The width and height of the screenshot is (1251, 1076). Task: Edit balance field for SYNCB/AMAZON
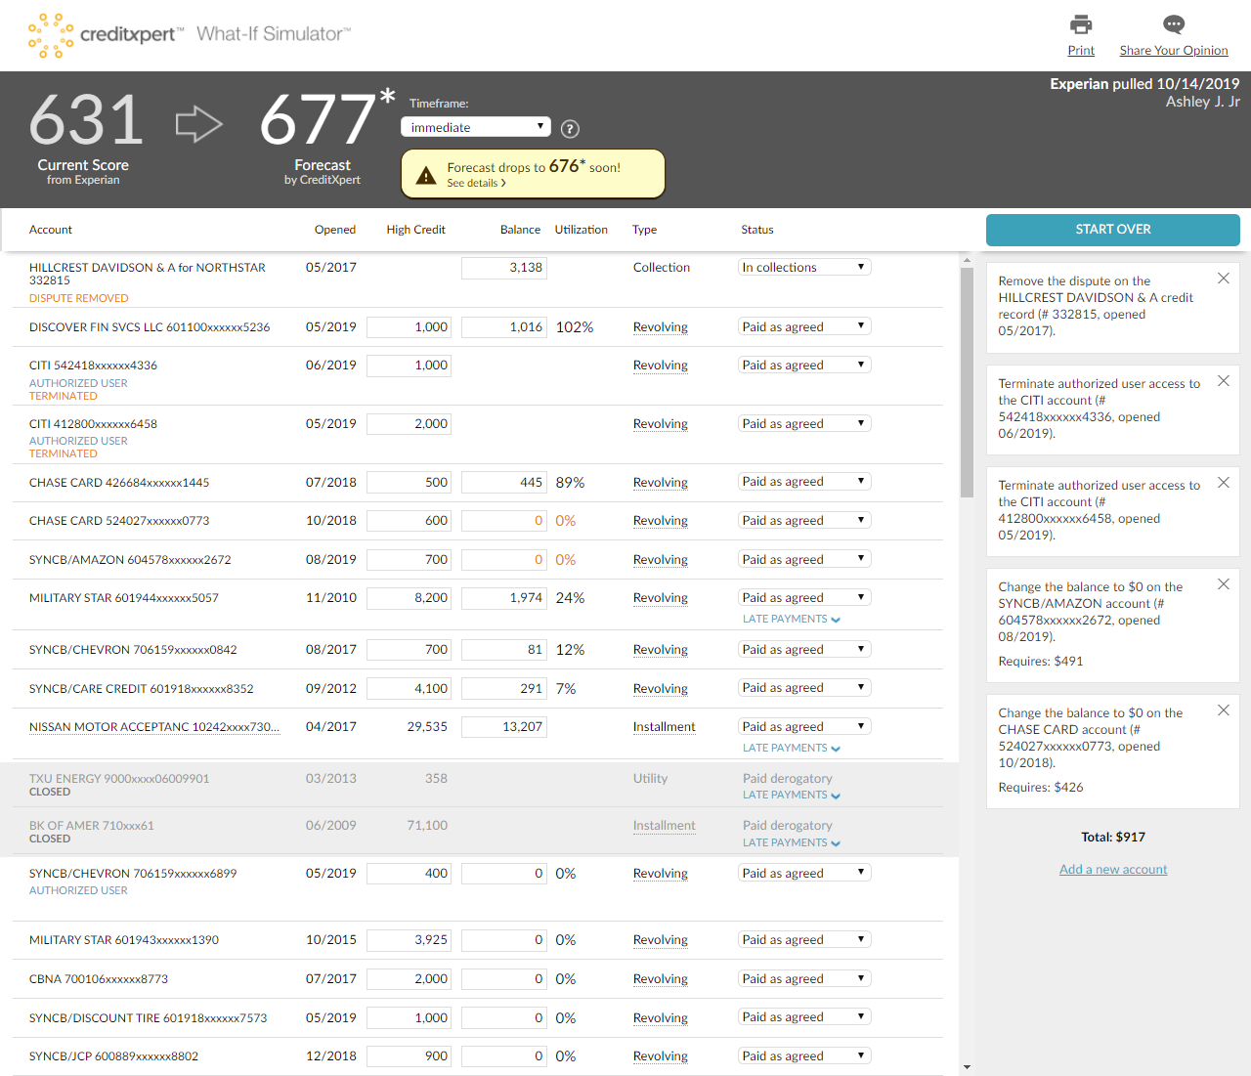pyautogui.click(x=504, y=560)
